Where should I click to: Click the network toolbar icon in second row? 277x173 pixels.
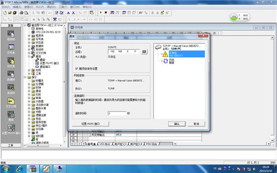click(x=55, y=19)
